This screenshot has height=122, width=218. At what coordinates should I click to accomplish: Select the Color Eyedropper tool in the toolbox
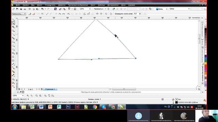tap(13, 75)
